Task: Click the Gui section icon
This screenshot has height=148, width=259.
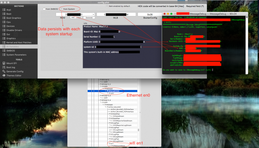Action: click(4, 34)
